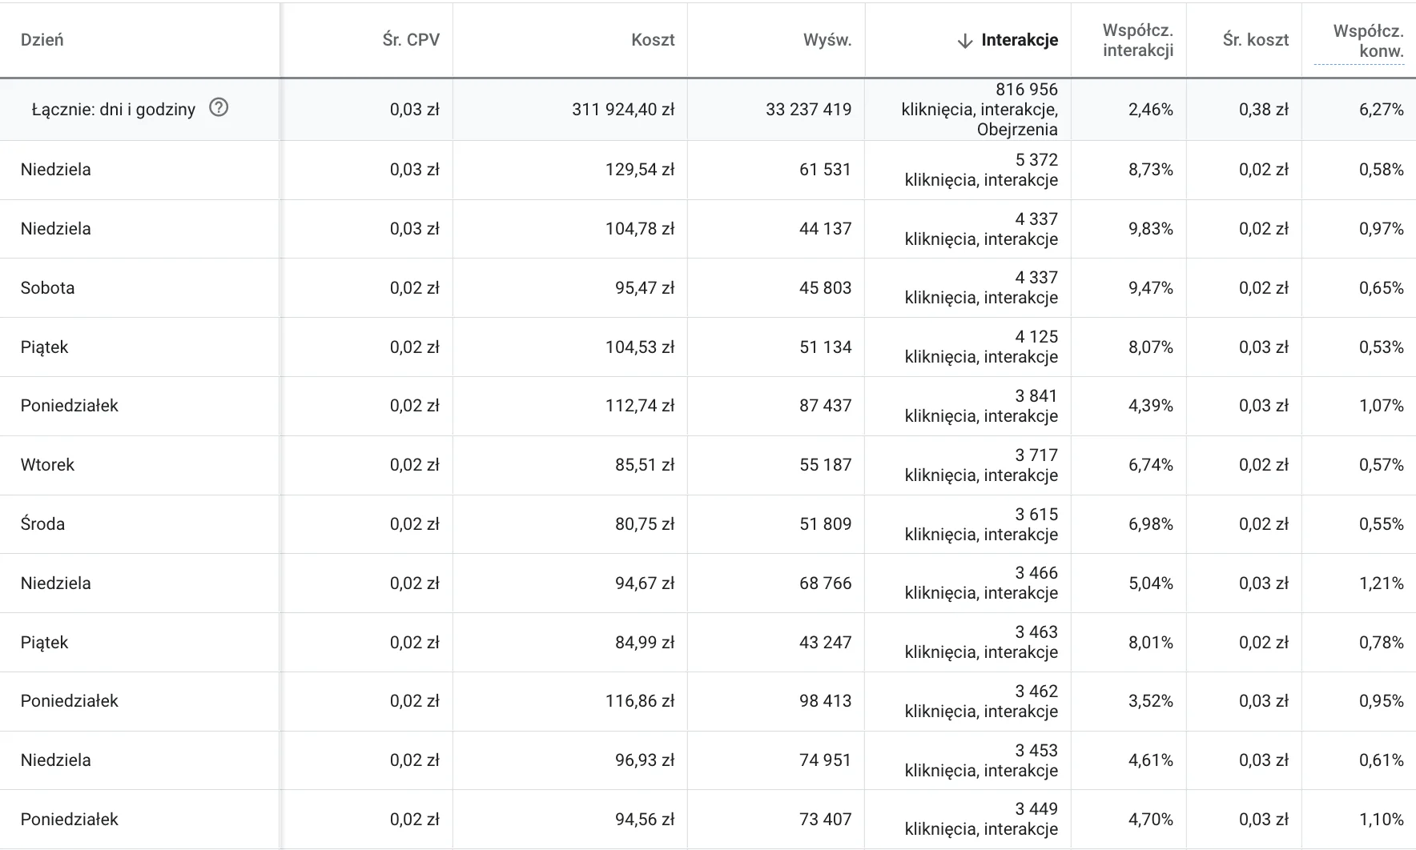
Task: Click the total cost 311 924,40 zł cell
Action: coord(623,110)
